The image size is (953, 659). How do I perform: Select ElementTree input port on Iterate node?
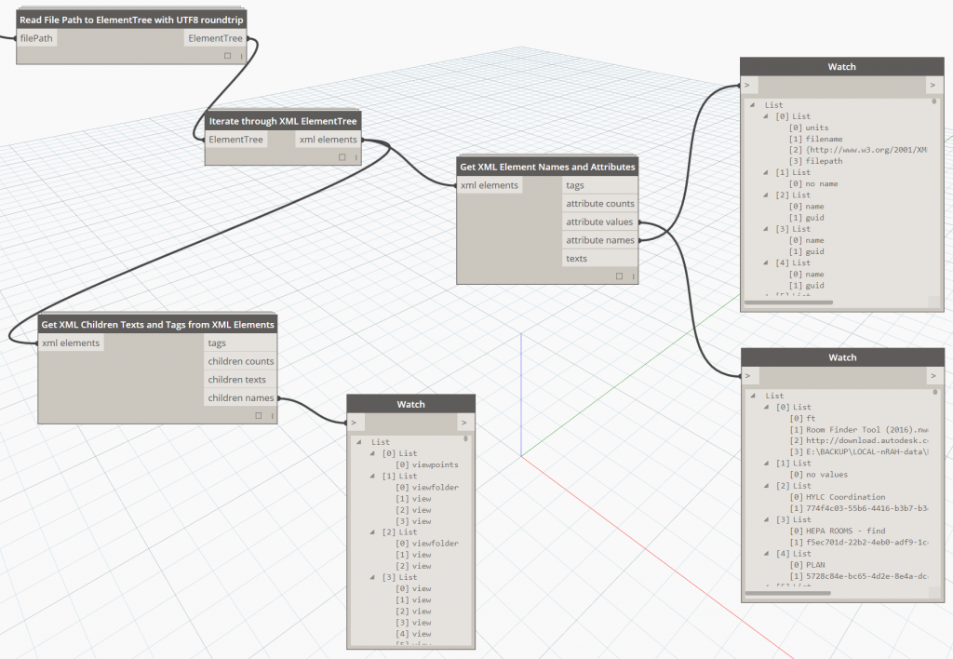pyautogui.click(x=235, y=140)
